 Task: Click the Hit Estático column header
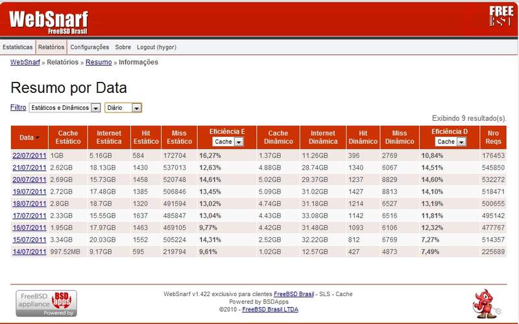click(146, 137)
